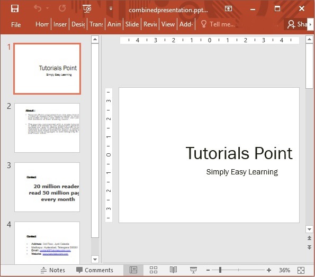Open the Transitions ribbon tab
This screenshot has width=315, height=277.
(x=96, y=24)
